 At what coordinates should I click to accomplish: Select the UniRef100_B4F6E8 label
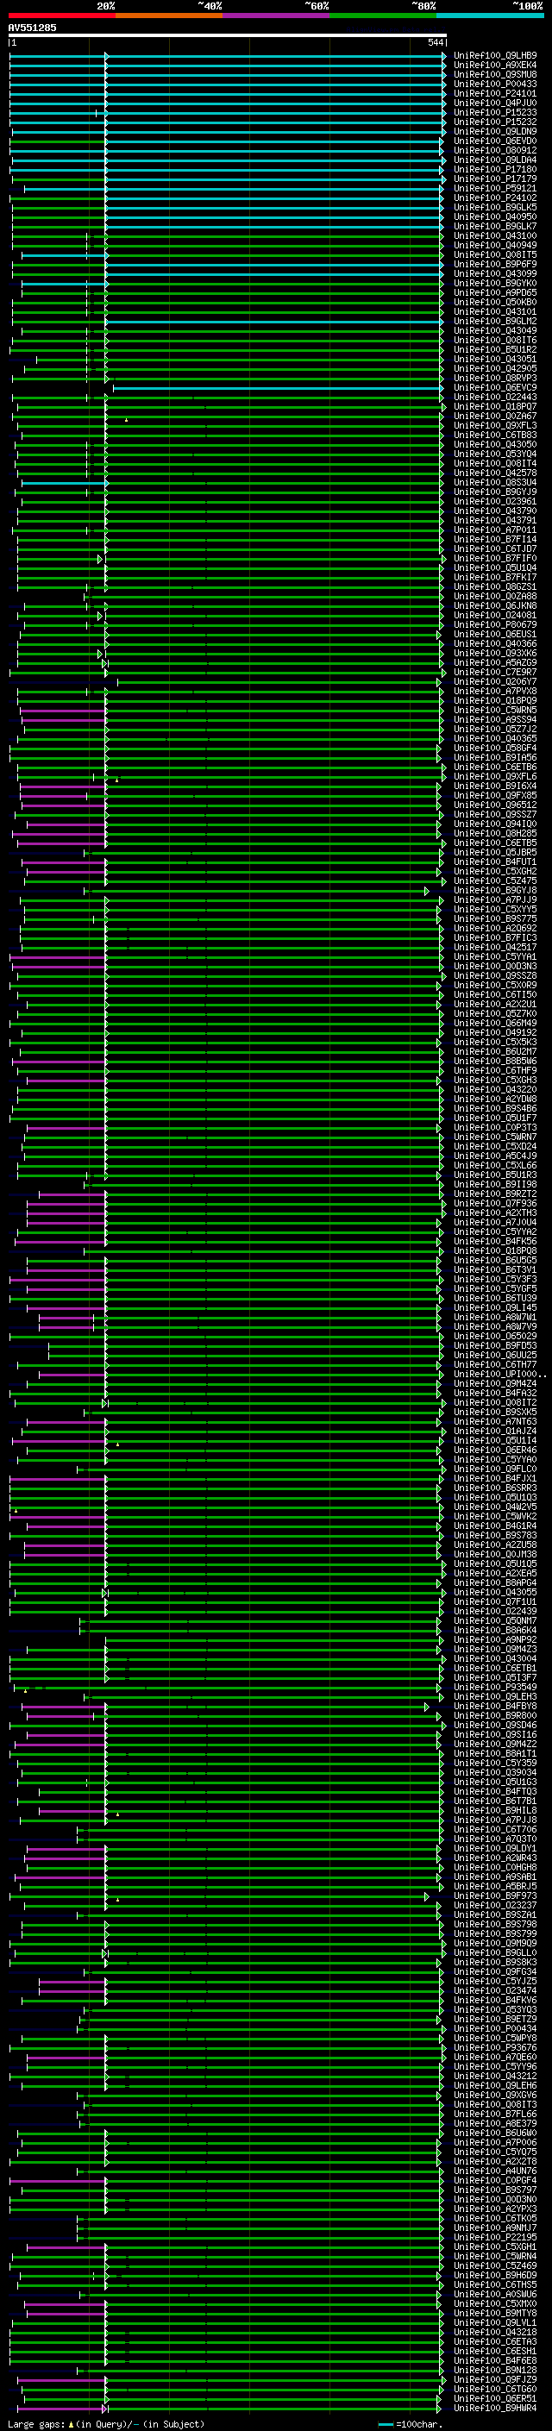click(x=495, y=2360)
